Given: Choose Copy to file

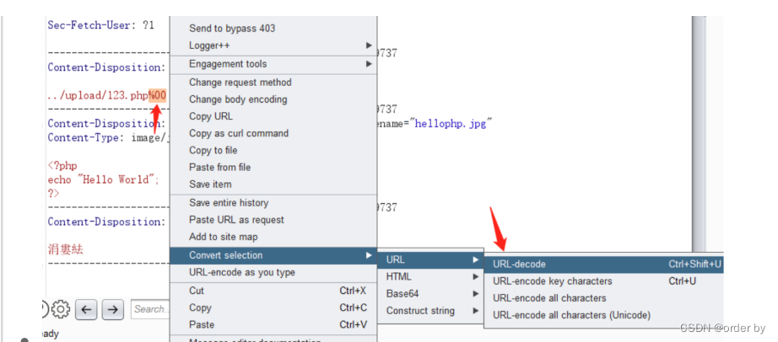Looking at the screenshot, I should [273, 150].
